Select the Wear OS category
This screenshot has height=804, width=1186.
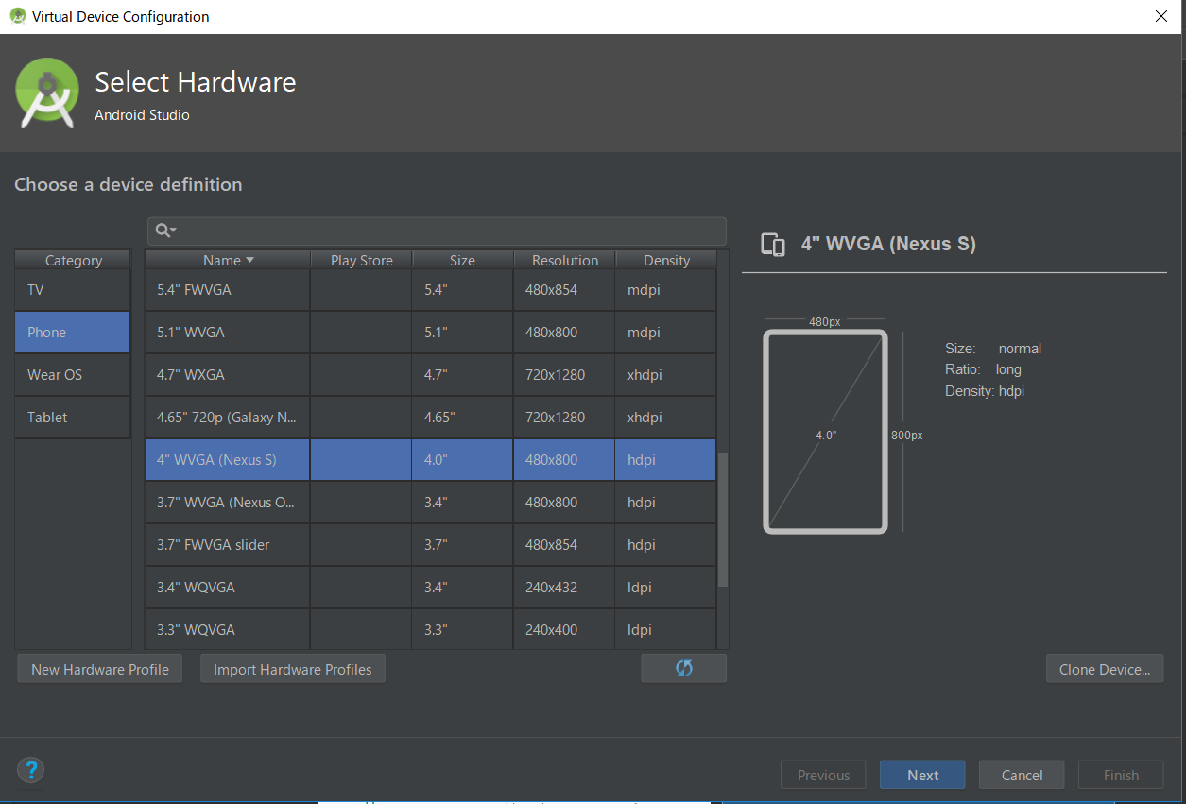73,375
